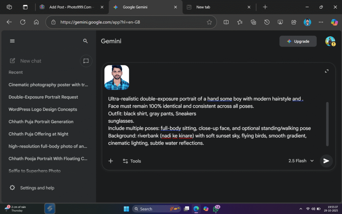Click the plus icon to attach files
The image size is (342, 214).
[111, 161]
